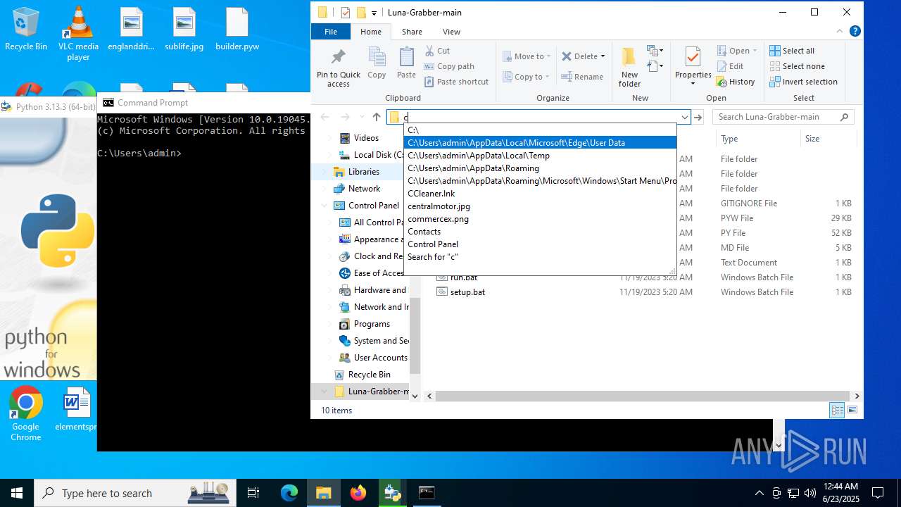
Task: Click the Rename button
Action: (x=582, y=77)
